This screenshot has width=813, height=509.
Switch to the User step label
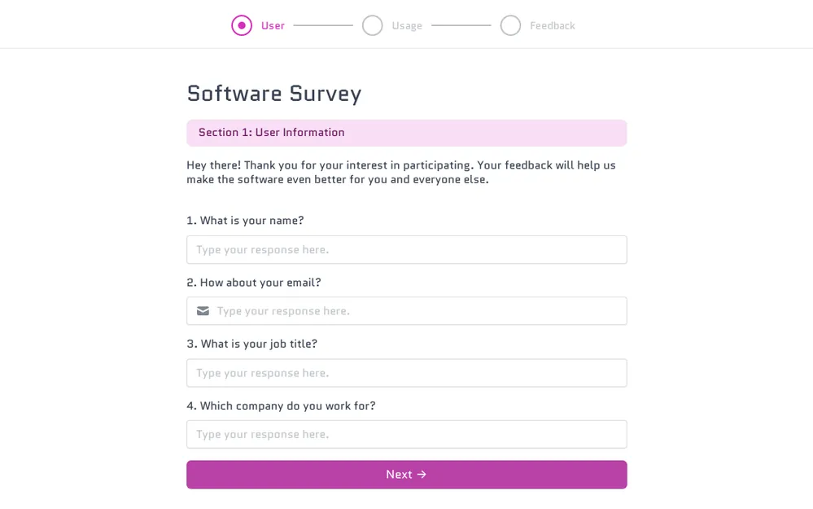pyautogui.click(x=273, y=25)
